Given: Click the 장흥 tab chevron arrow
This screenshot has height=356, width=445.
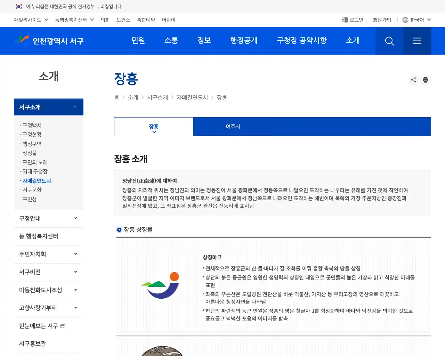Looking at the screenshot, I should coord(154,131).
